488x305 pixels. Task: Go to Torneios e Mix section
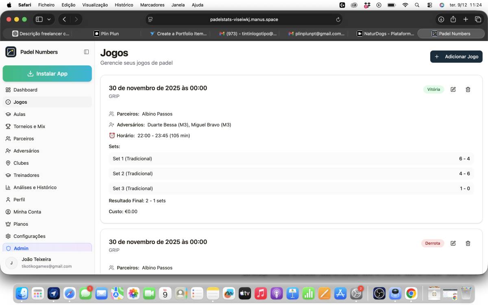coord(47,126)
